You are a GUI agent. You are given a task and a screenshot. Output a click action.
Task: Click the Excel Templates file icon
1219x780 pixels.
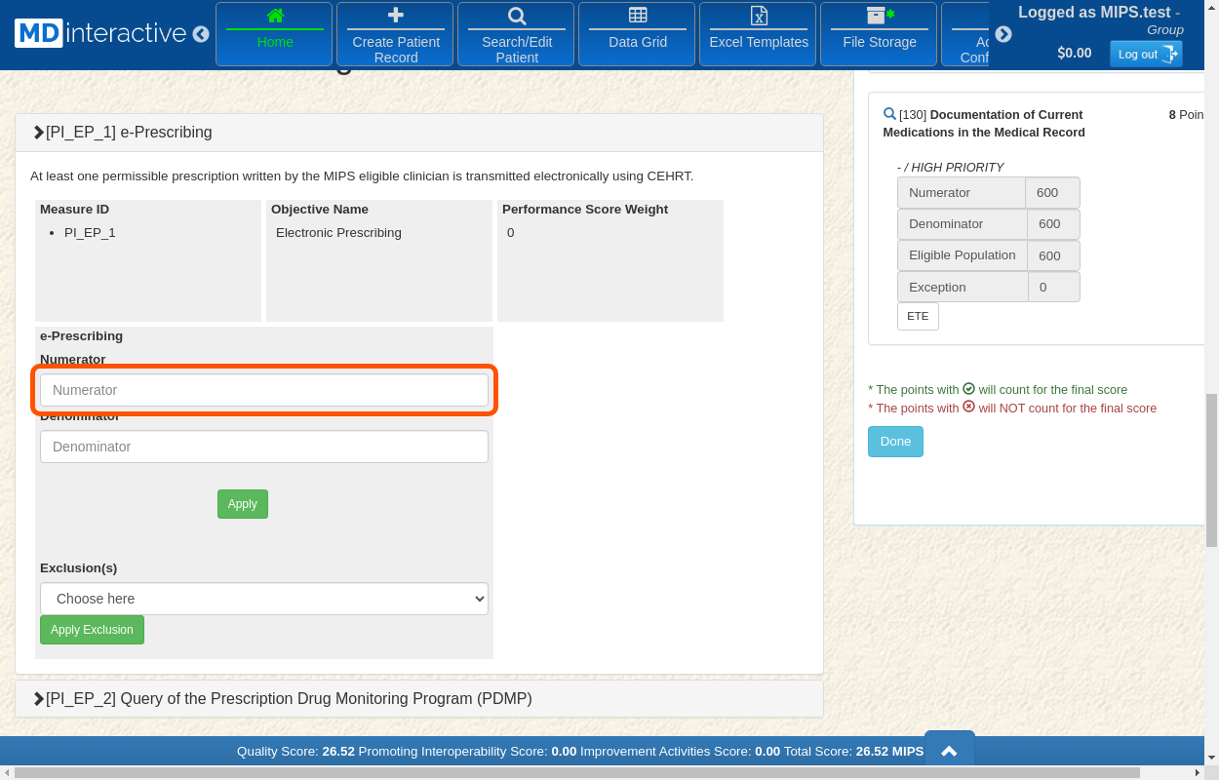click(759, 16)
